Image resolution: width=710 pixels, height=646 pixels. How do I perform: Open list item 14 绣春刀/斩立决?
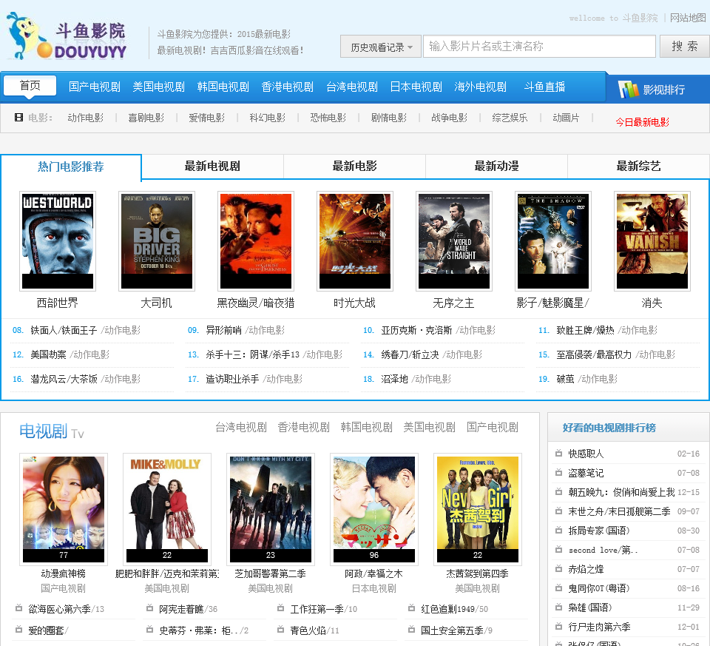(410, 354)
